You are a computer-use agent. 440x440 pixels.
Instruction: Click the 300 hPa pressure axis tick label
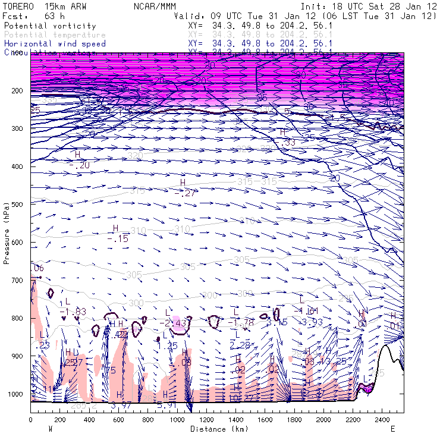tap(17, 128)
